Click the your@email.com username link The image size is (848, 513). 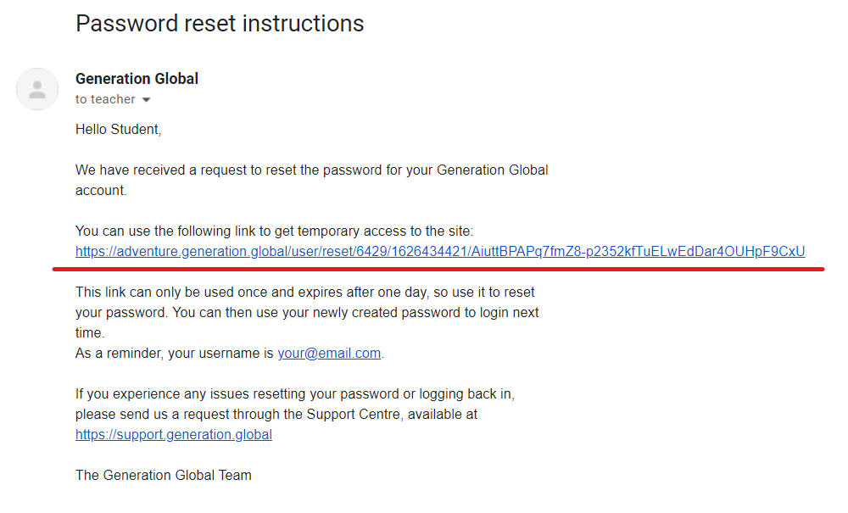coord(329,353)
